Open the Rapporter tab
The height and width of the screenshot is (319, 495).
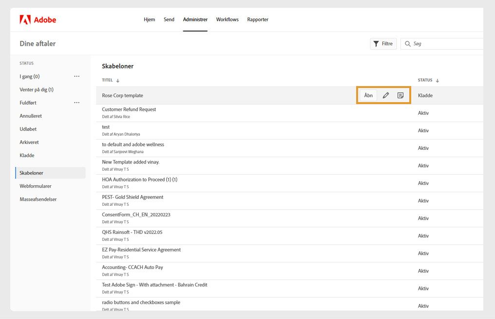[258, 19]
